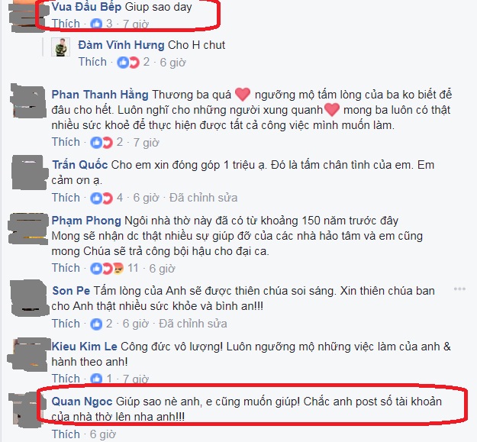The width and height of the screenshot is (477, 442).
Task: Click like reaction icon on Vua Đầu Bếp comment
Action: coord(96,24)
